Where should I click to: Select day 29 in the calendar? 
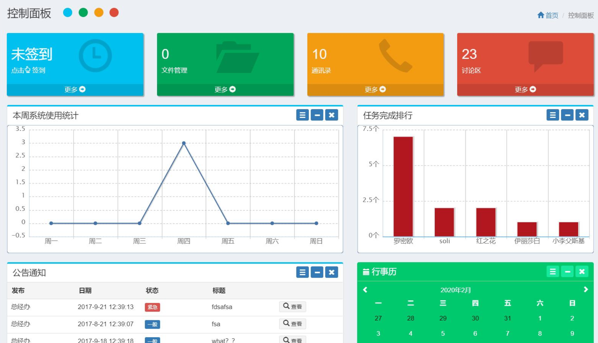click(x=443, y=318)
